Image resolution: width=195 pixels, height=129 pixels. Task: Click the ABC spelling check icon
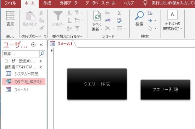[119, 21]
